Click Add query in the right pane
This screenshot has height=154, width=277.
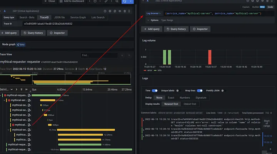tap(152, 29)
